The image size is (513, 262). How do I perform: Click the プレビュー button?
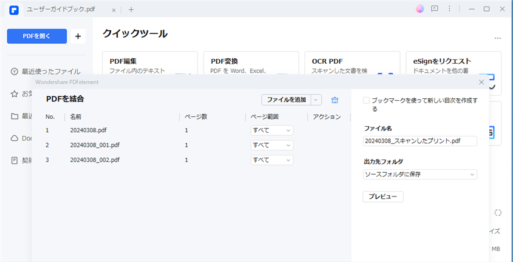[383, 196]
